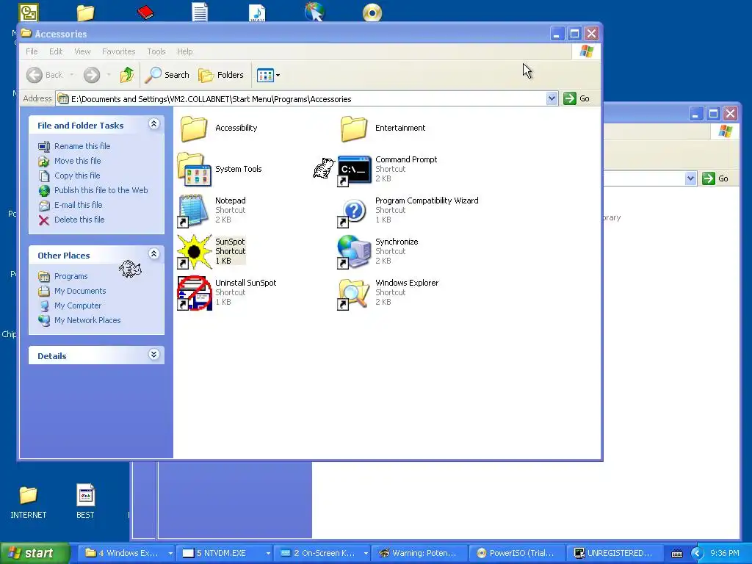
Task: Open On-Screen Keyboard taskbar group
Action: (323, 553)
